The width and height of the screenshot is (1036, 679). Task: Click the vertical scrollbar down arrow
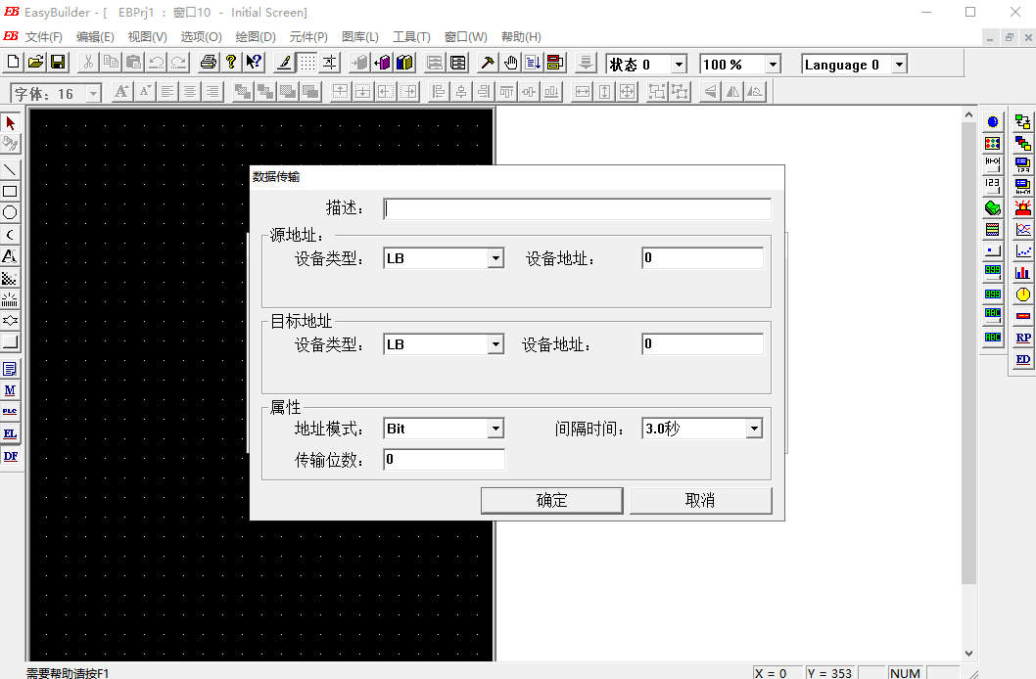coord(968,654)
